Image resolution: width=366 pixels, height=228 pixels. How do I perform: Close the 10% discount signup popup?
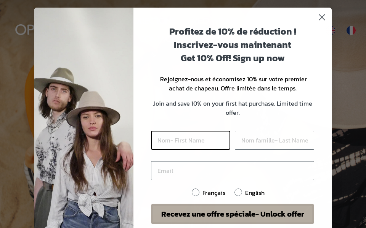point(322,17)
